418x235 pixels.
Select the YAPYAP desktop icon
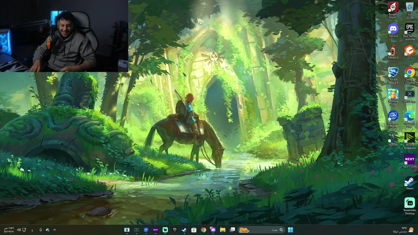tap(393, 139)
